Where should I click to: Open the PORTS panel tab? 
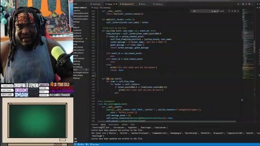pyautogui.click(x=132, y=125)
